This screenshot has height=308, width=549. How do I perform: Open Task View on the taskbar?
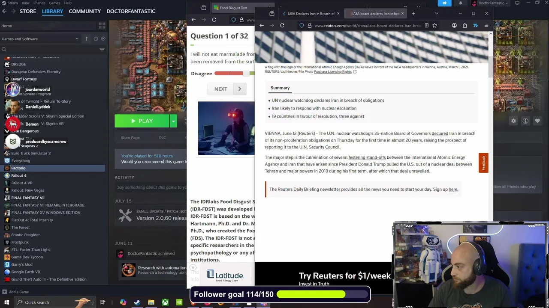[103, 302]
